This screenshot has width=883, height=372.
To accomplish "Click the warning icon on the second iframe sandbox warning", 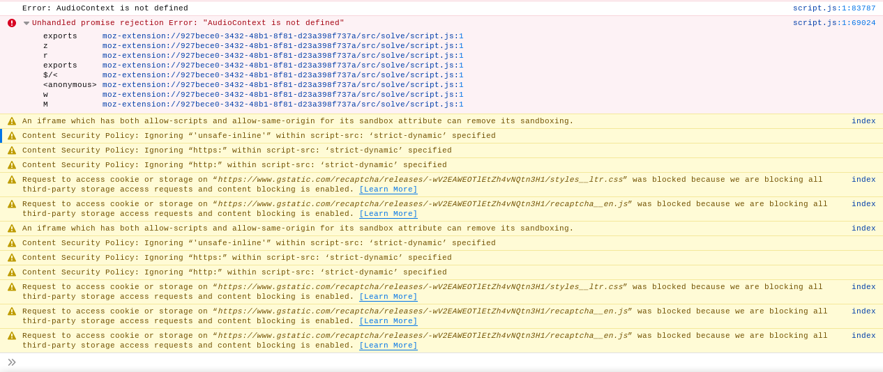I will [x=12, y=228].
